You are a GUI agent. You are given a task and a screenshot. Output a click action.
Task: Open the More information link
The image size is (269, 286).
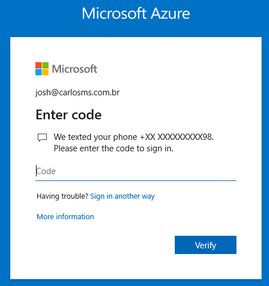pos(65,216)
